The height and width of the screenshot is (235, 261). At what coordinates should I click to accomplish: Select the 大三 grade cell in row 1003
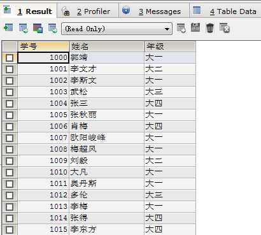pos(170,92)
